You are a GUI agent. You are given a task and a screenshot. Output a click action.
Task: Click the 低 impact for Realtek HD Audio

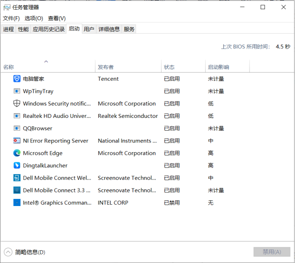(x=211, y=116)
